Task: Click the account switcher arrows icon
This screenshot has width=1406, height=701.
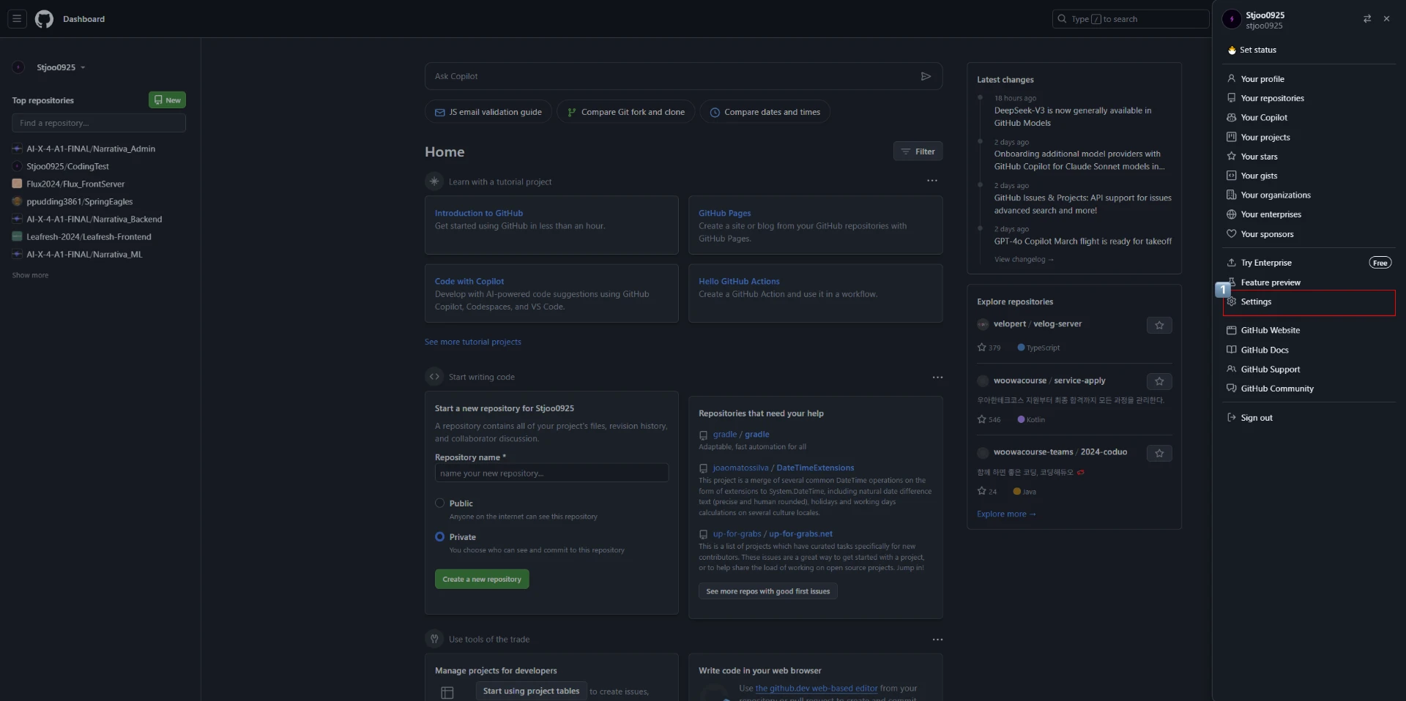Action: pos(1367,19)
